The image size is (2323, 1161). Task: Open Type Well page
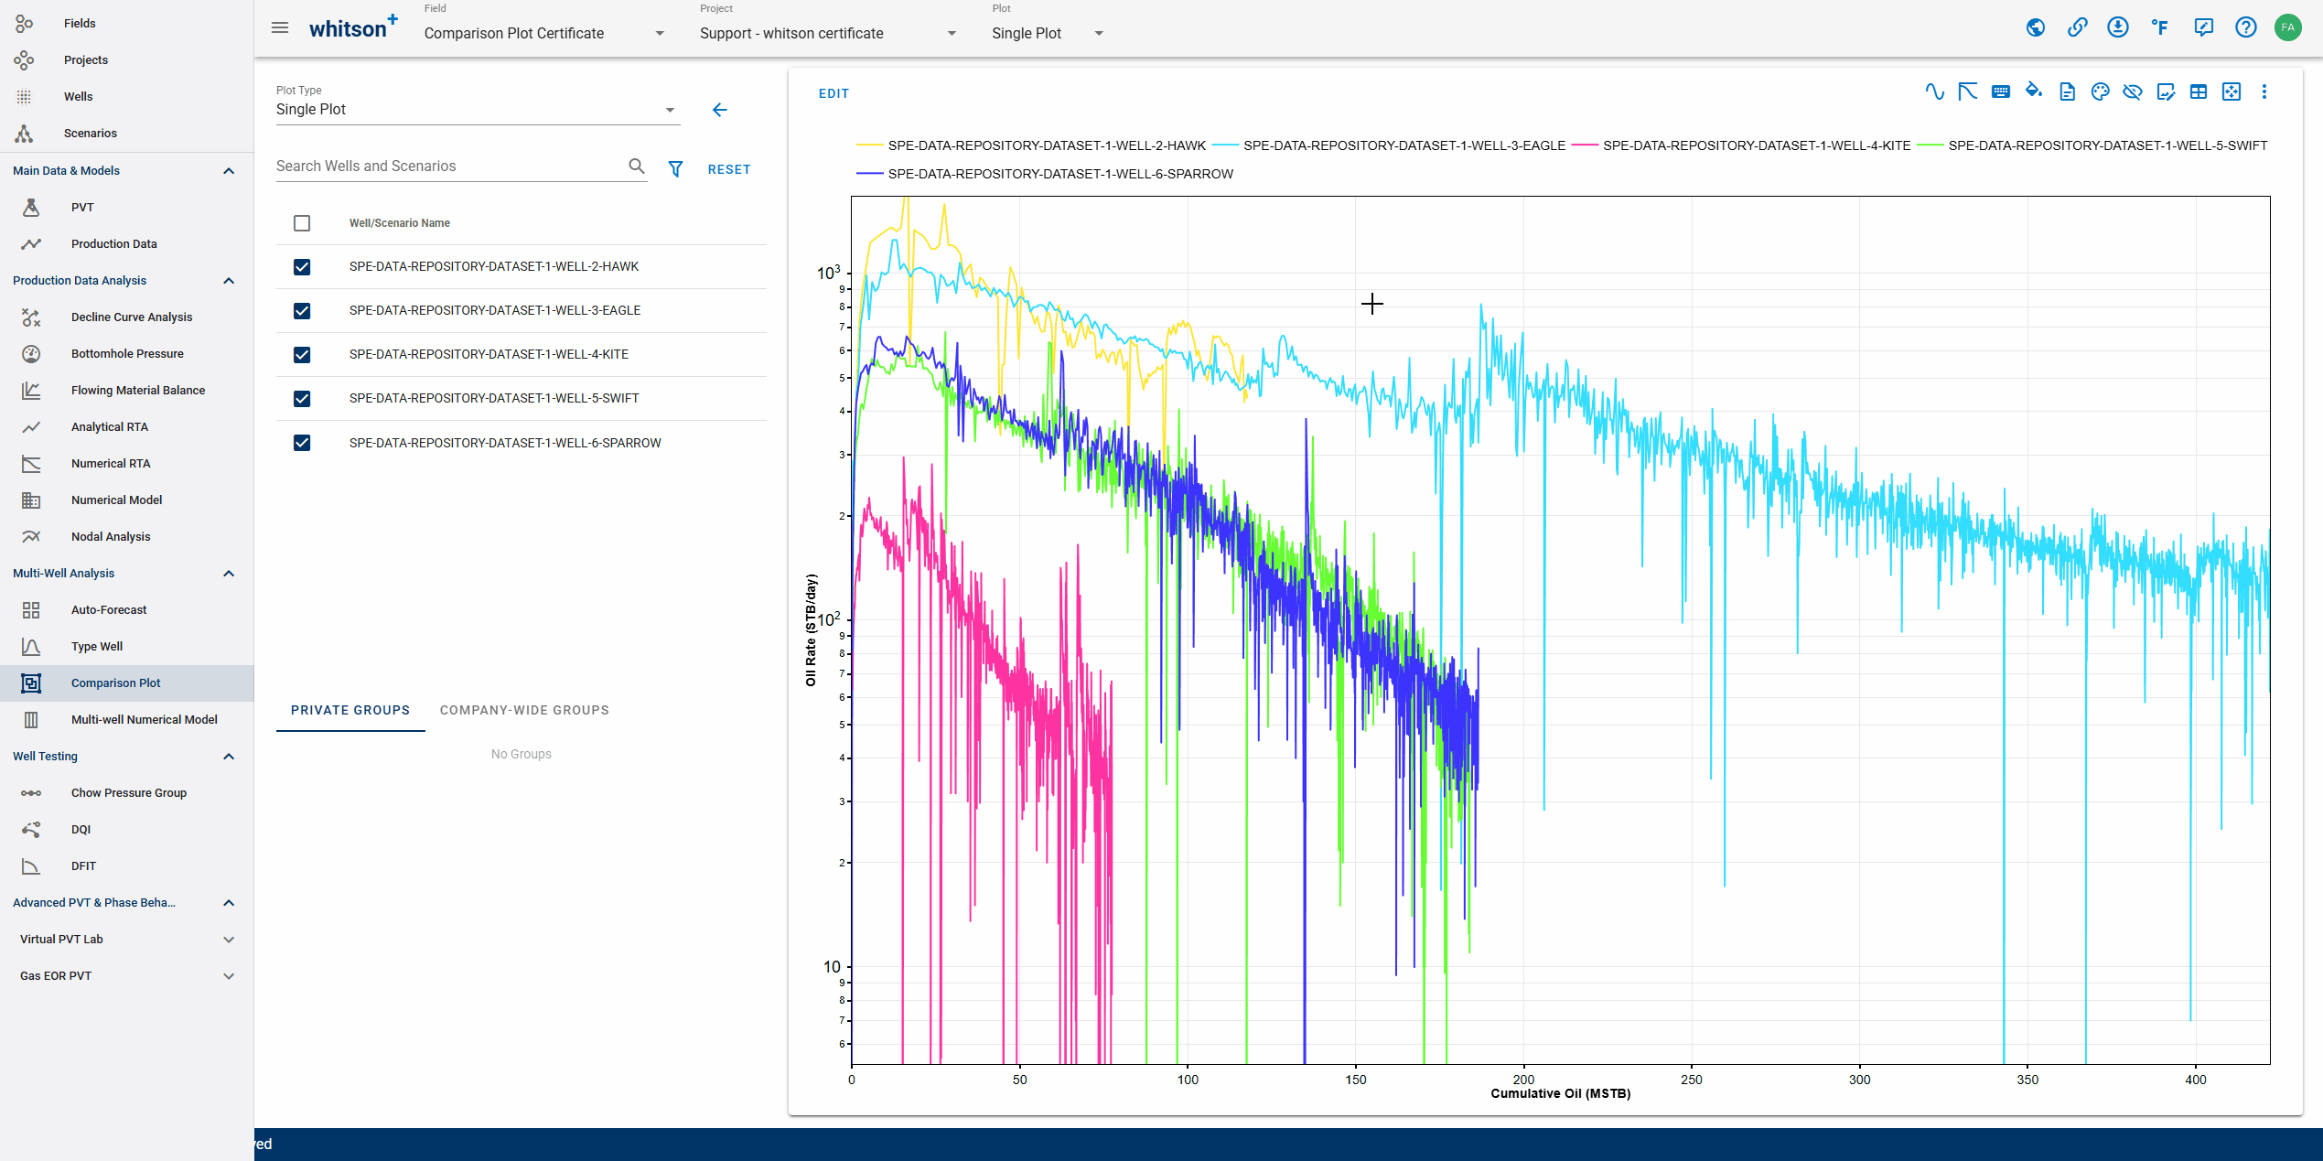[126, 646]
